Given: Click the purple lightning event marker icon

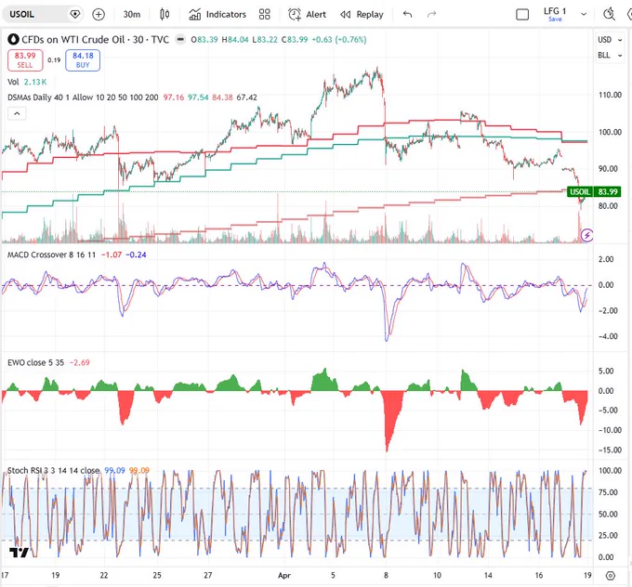Looking at the screenshot, I should [586, 234].
